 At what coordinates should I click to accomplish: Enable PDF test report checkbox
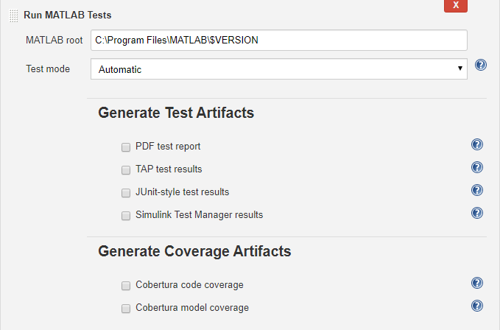click(x=126, y=147)
